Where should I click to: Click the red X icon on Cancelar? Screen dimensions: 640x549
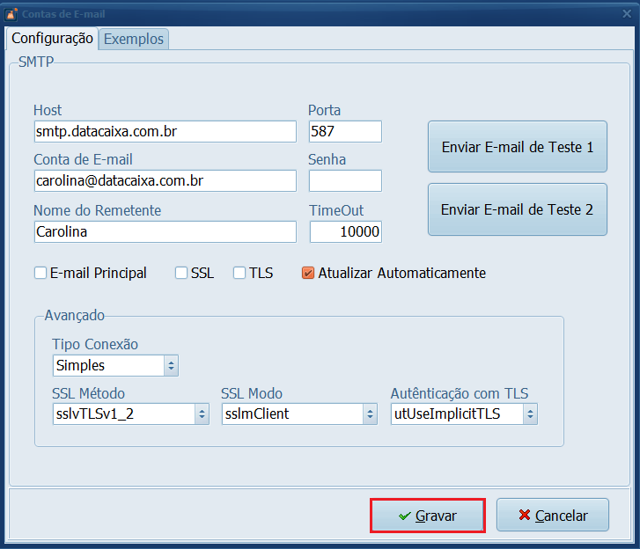coord(525,516)
